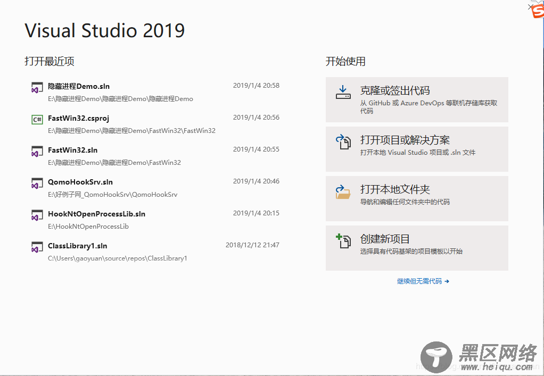Click the 选择具有代码基架的项目模板以开始 description
544x376 pixels.
coord(411,251)
